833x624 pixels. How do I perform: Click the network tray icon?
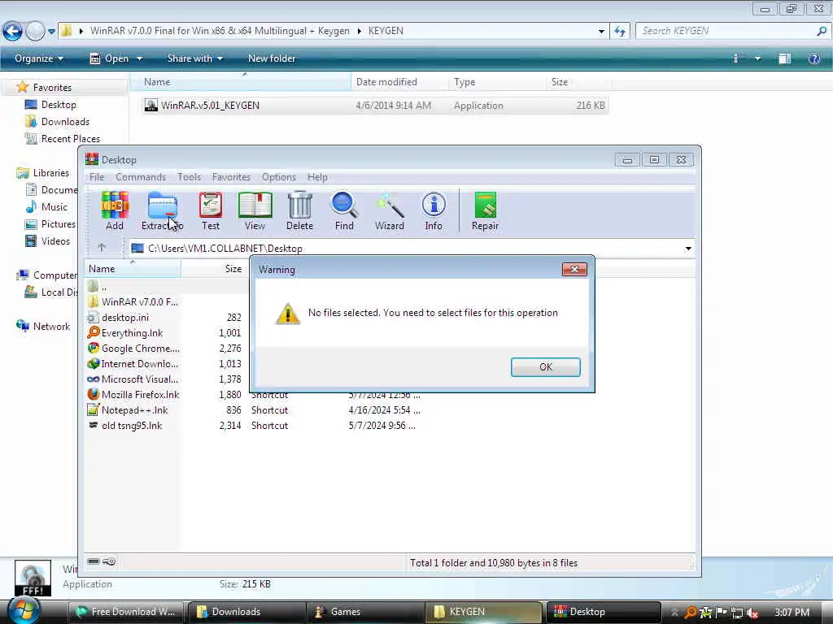737,613
